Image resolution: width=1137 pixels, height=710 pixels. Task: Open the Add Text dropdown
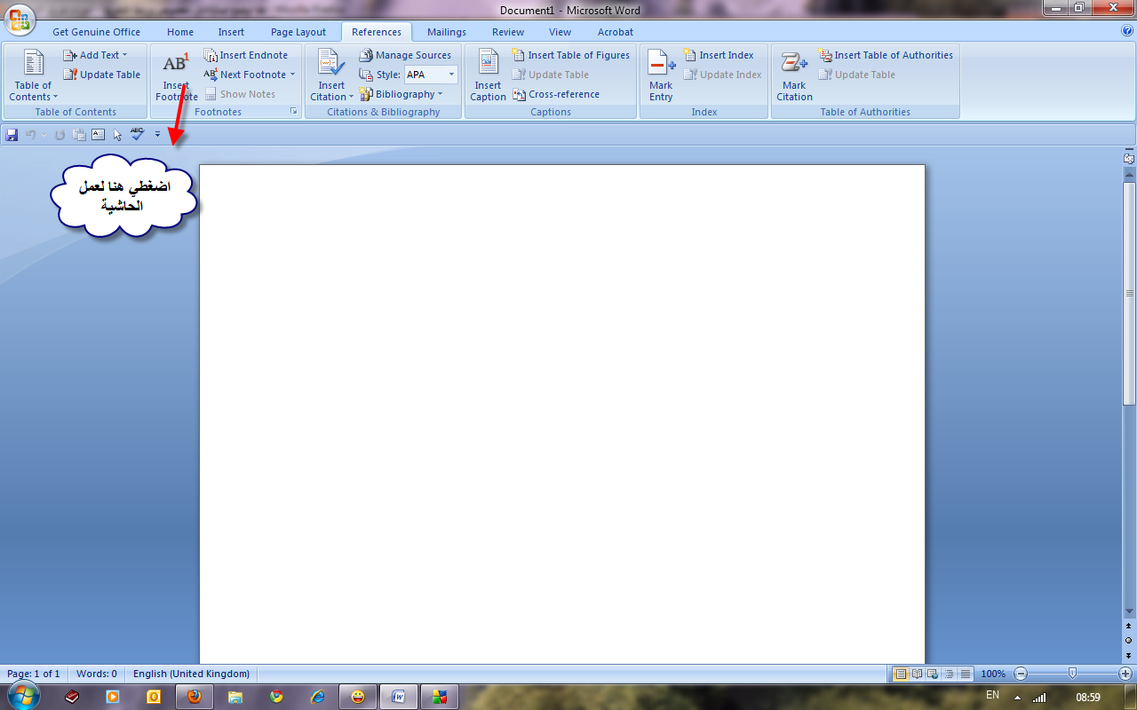(95, 55)
